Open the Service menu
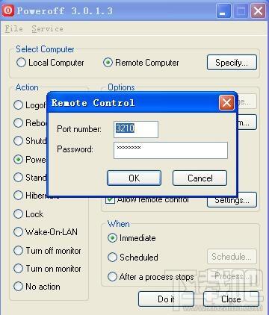The width and height of the screenshot is (269, 315). pos(47,28)
